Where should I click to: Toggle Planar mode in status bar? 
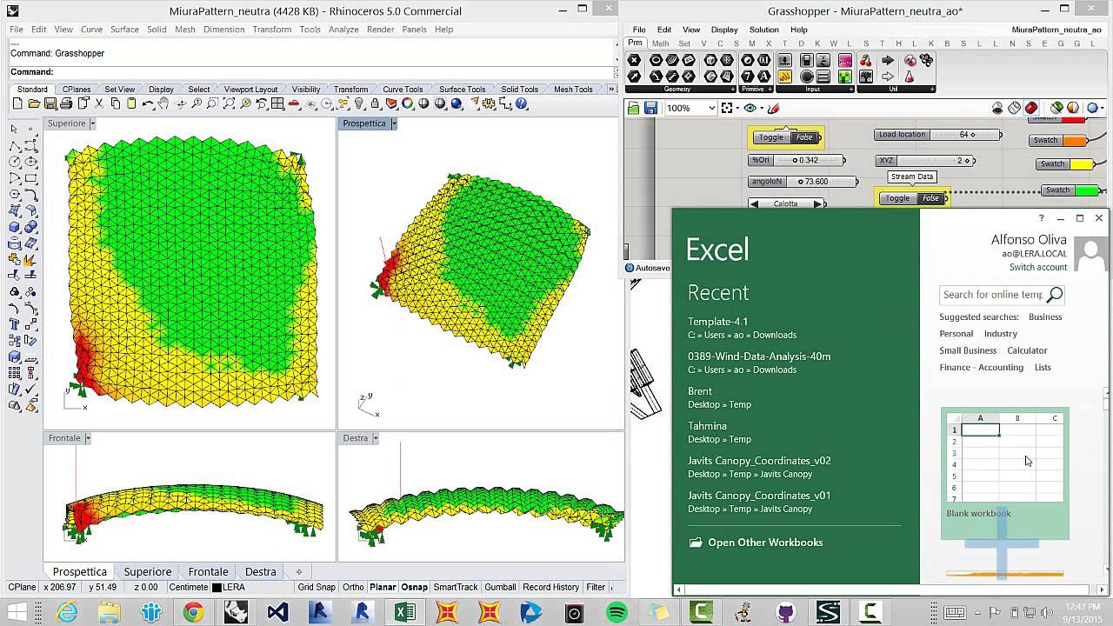coord(383,587)
